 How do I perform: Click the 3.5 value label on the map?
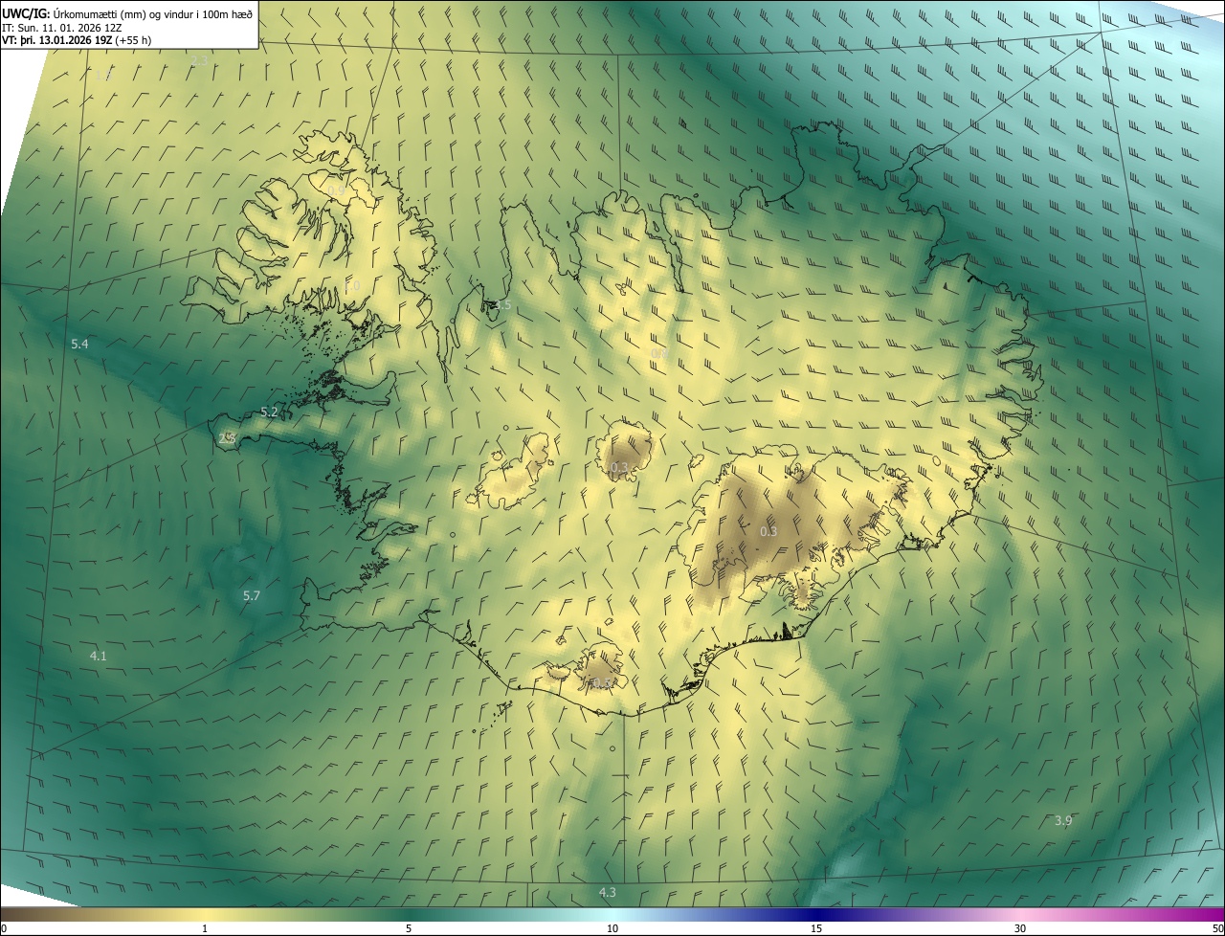pos(502,305)
